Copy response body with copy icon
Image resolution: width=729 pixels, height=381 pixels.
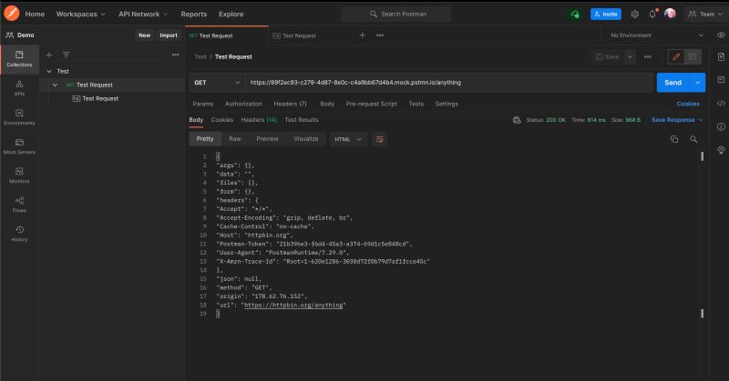(674, 139)
